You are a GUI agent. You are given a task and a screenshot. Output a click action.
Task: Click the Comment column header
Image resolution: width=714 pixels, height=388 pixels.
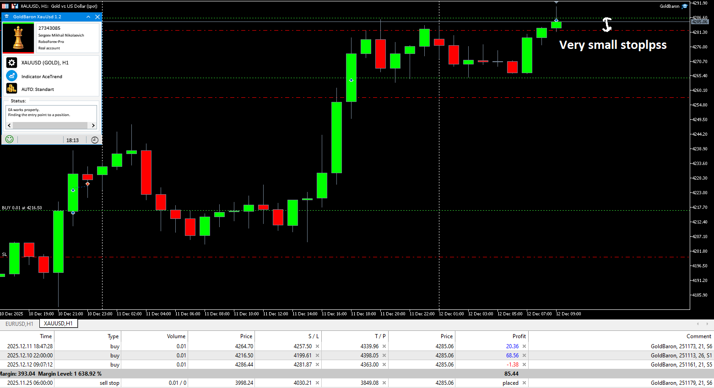[621, 336]
